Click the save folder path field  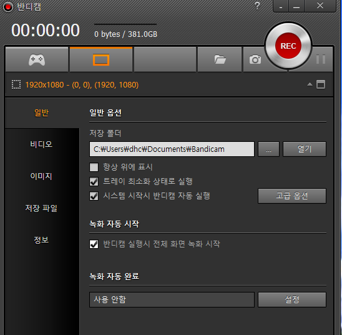coord(172,149)
